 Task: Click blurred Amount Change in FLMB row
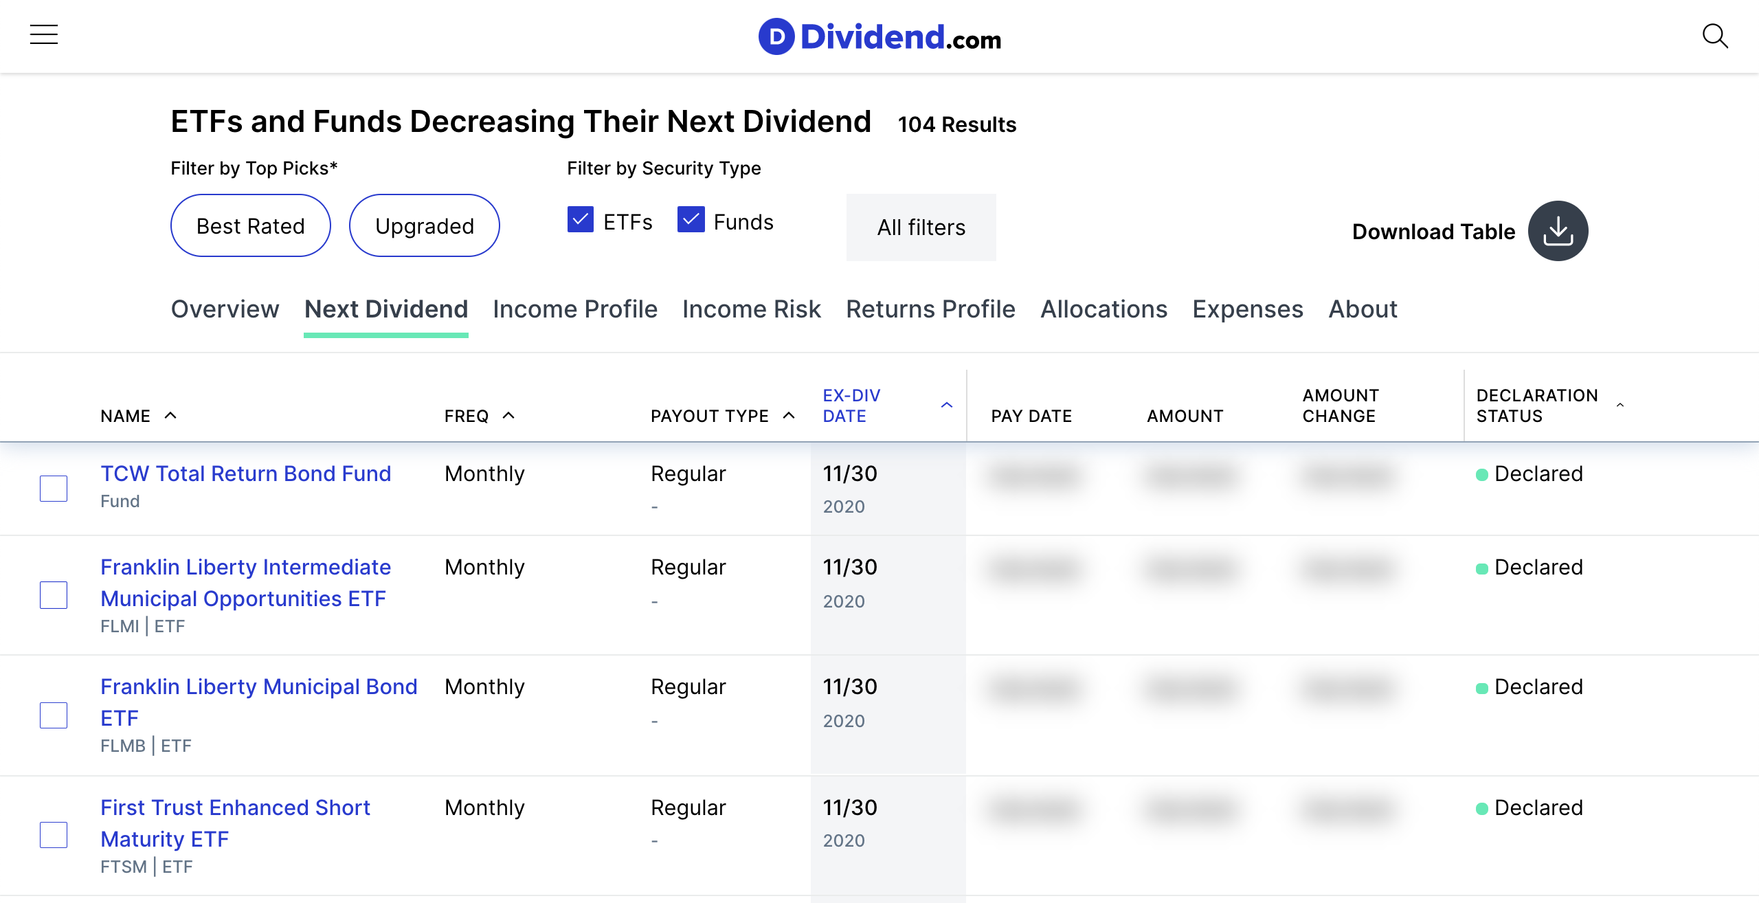(x=1347, y=689)
